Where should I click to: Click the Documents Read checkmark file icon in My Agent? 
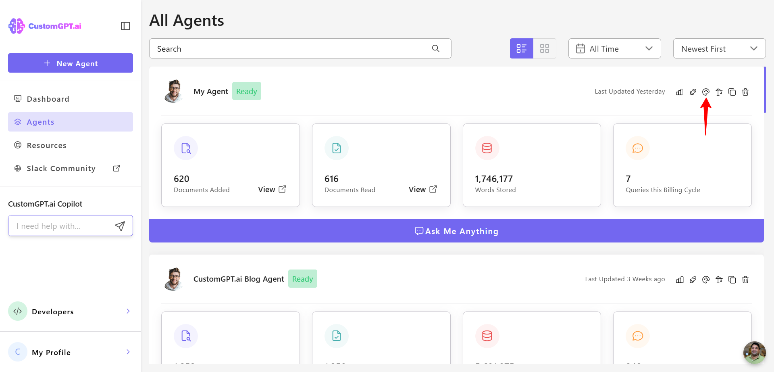tap(337, 148)
